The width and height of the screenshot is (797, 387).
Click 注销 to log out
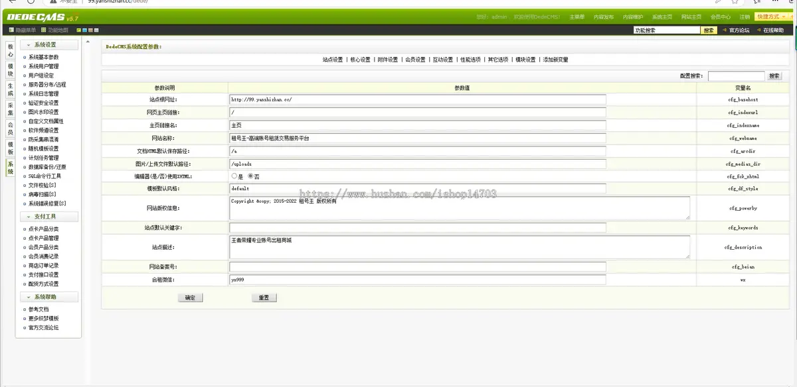[745, 17]
